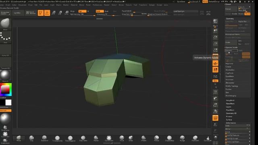Collapse the Geometry section
258x145 pixels.
(230, 19)
